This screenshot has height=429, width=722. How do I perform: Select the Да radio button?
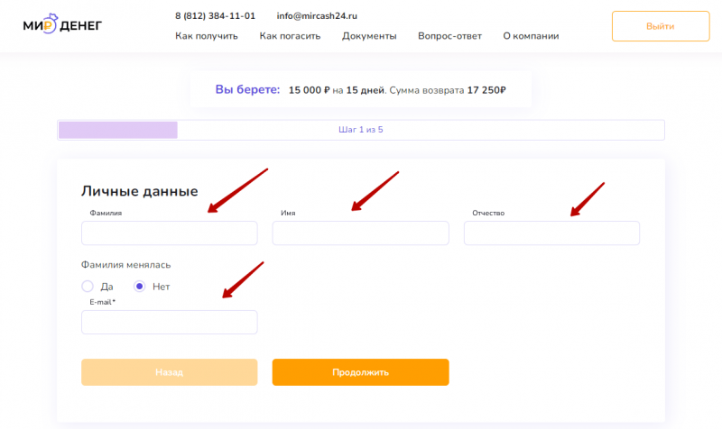(88, 287)
